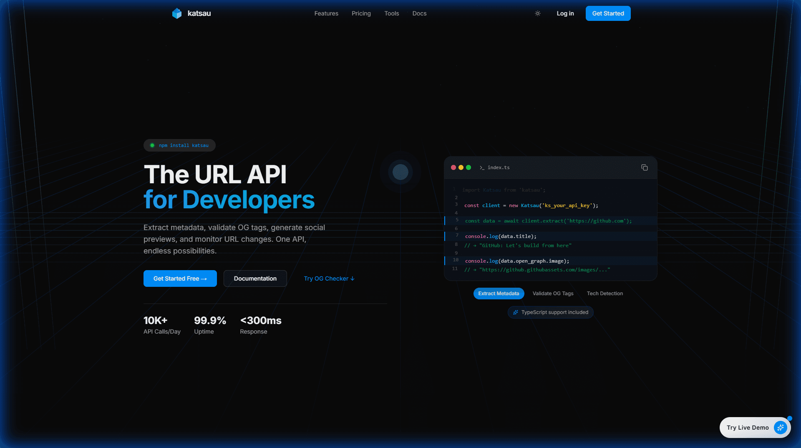Click the green window dot in code panel
The width and height of the screenshot is (801, 448).
[469, 167]
